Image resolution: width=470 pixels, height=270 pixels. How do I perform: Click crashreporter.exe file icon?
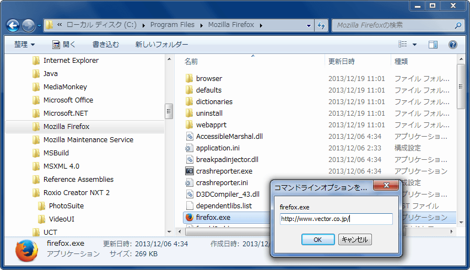click(189, 171)
